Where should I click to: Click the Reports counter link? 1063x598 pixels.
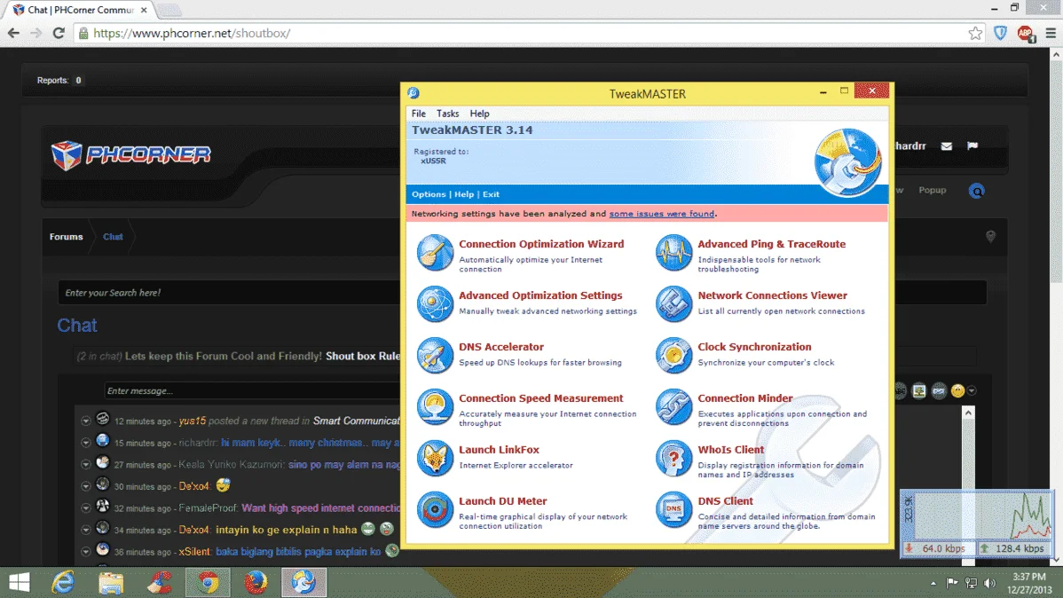pyautogui.click(x=59, y=80)
